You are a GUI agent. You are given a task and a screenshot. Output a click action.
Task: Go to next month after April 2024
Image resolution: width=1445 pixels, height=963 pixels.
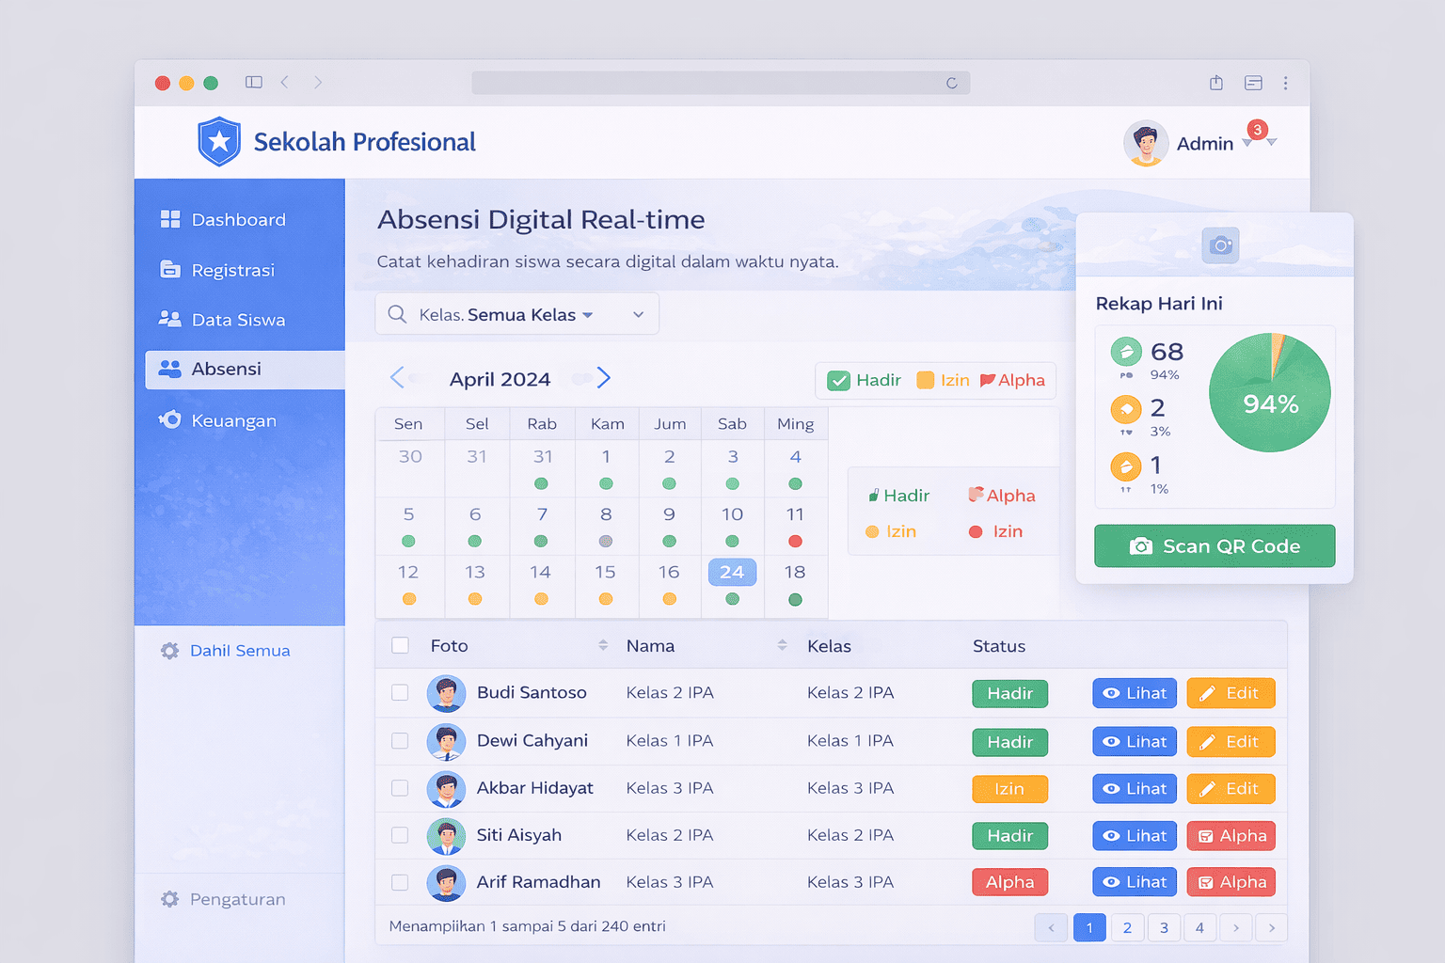pos(604,378)
